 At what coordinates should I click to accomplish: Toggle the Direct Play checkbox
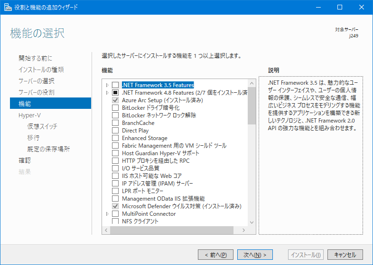point(115,131)
